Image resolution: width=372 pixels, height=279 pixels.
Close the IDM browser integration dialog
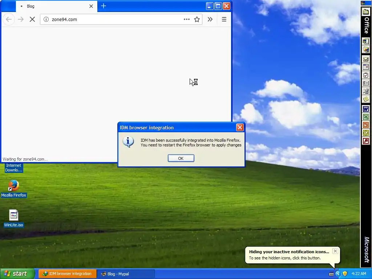pyautogui.click(x=240, y=128)
